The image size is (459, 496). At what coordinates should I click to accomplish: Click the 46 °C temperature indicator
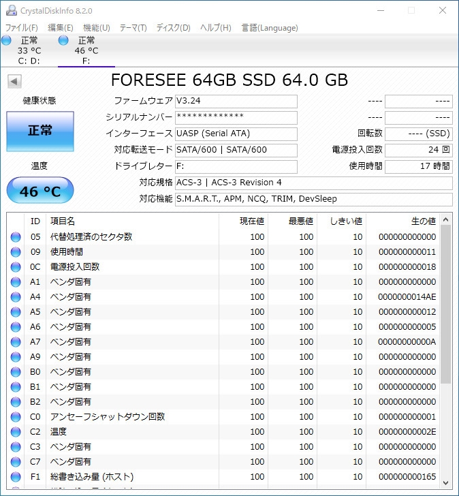(x=40, y=190)
